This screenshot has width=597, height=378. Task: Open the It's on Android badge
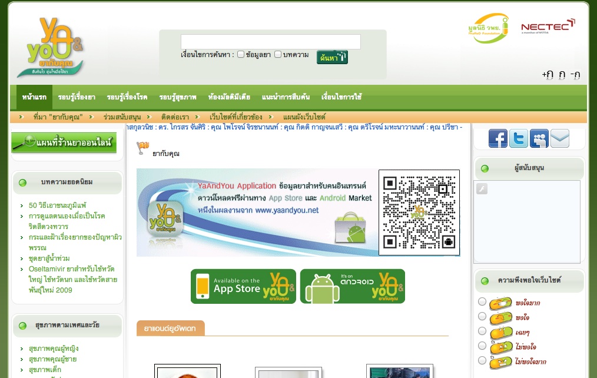(x=353, y=286)
